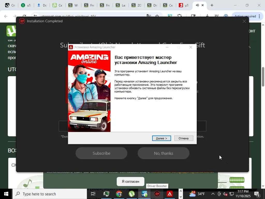Switch to the 'Do' download tab

point(42,5)
